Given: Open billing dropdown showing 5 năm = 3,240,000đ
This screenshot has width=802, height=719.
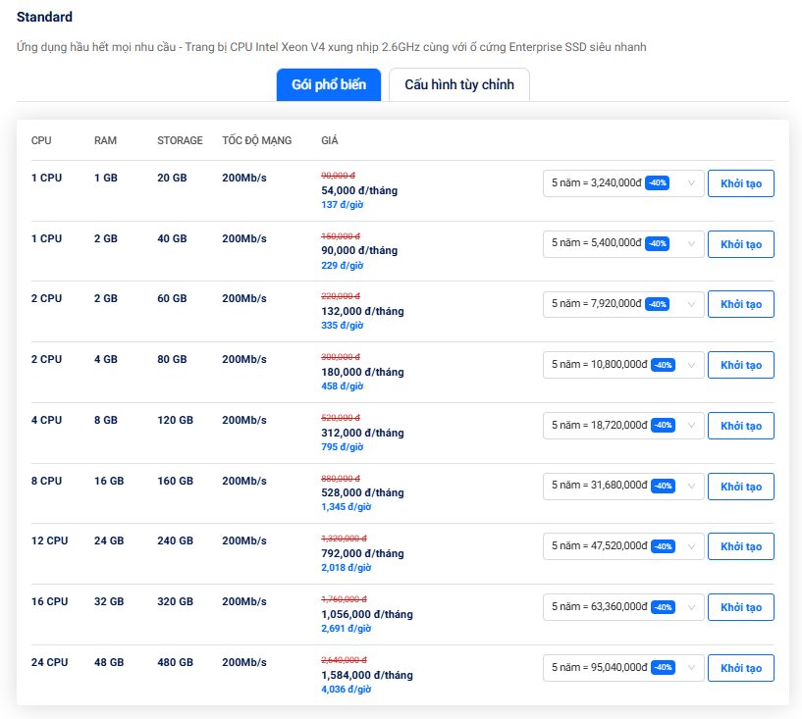Looking at the screenshot, I should pyautogui.click(x=623, y=183).
